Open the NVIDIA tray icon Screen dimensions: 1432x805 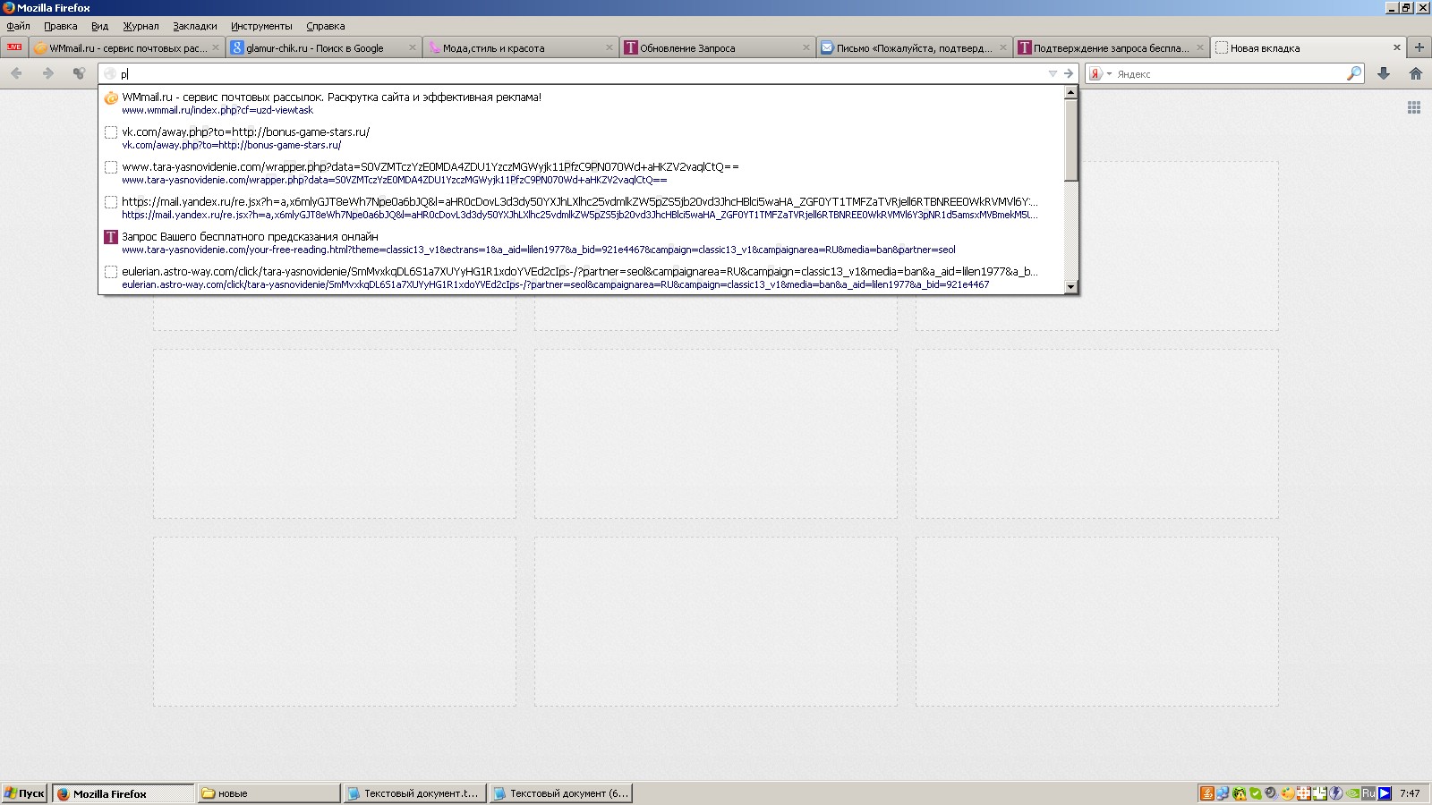(1352, 793)
